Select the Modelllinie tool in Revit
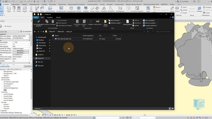The height and width of the screenshot is (119, 212). 111,9
